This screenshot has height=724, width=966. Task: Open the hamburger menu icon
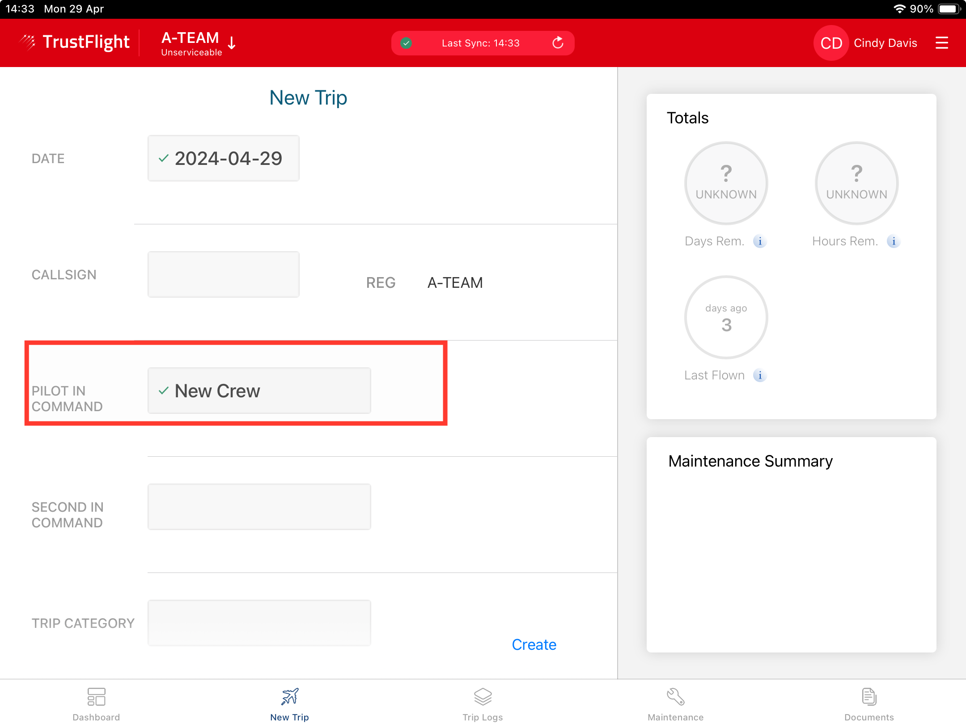pos(941,43)
